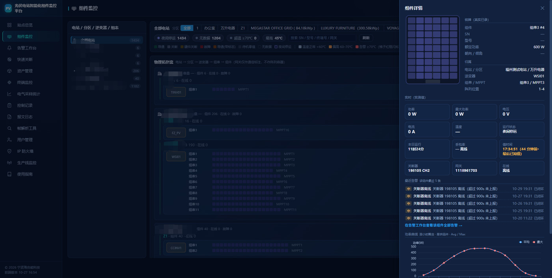Open 站点总览 grid icon in sidebar

(x=9, y=25)
